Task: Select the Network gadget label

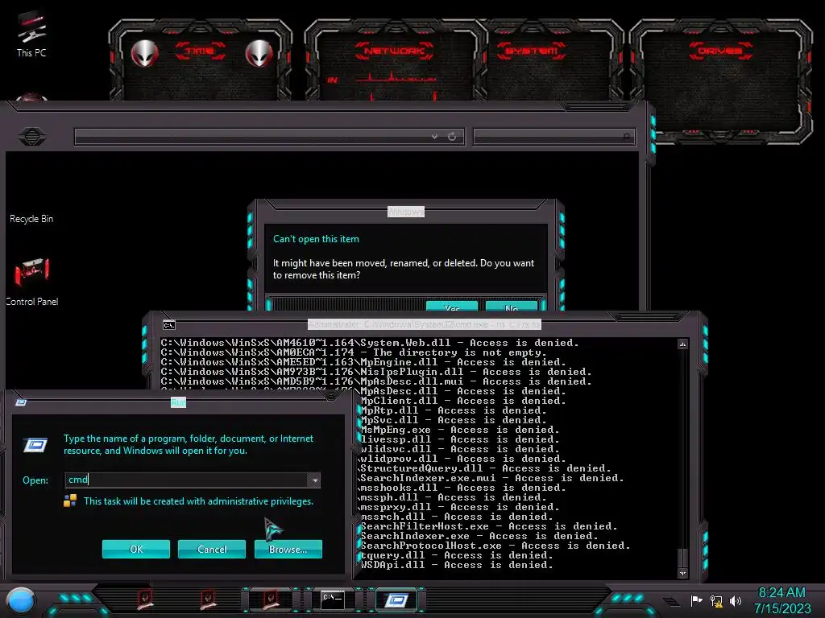Action: (x=394, y=51)
